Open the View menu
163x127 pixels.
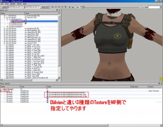point(7,4)
